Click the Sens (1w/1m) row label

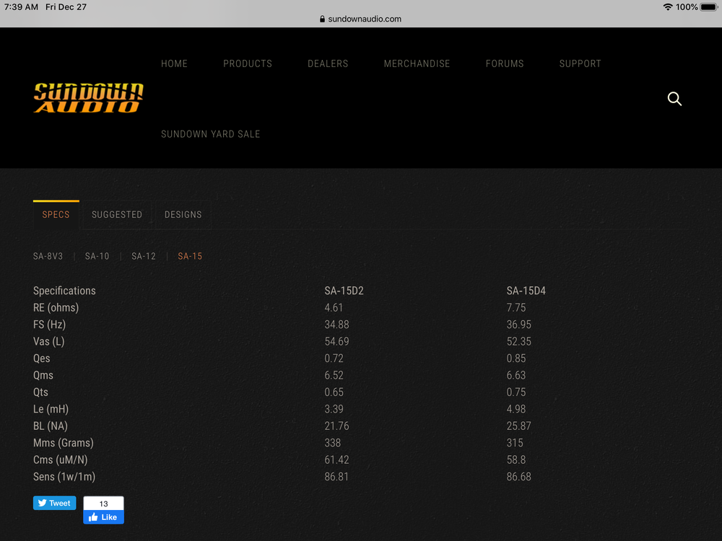tap(64, 477)
